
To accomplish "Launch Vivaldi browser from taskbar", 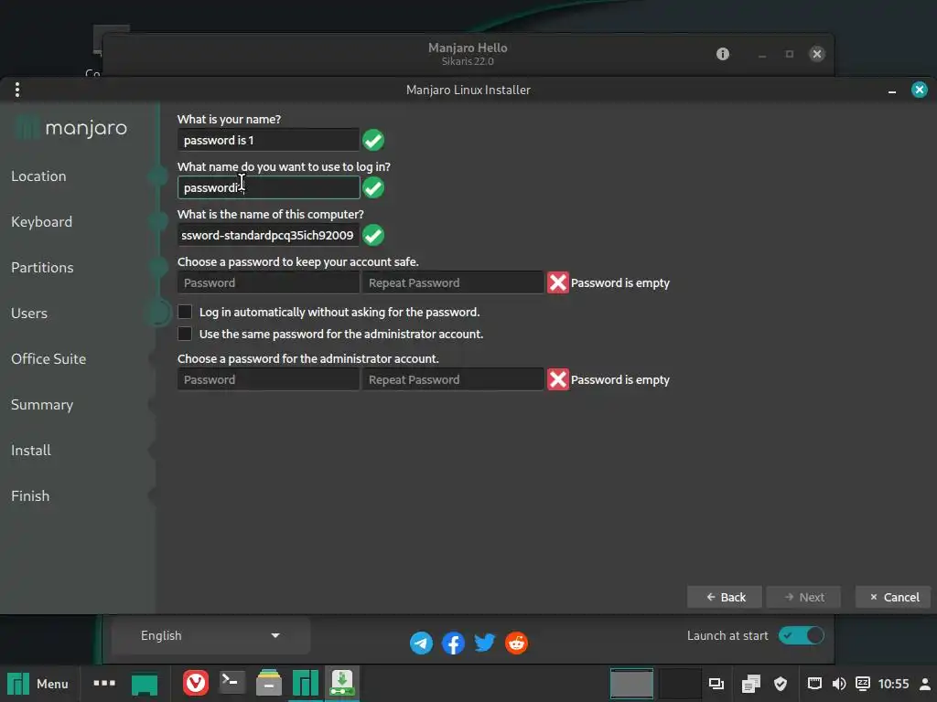I will coord(196,683).
